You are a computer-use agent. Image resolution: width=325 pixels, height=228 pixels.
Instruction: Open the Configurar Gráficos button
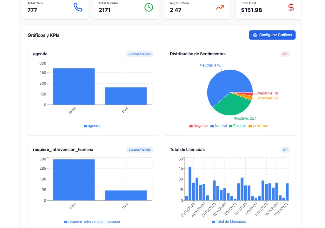(x=272, y=35)
